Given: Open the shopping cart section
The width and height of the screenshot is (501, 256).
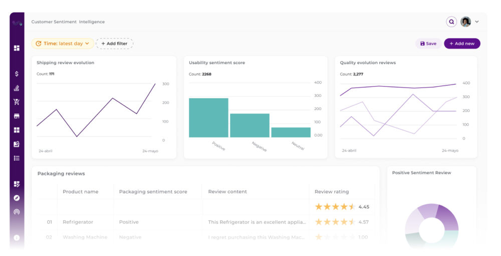Looking at the screenshot, I should coord(17,101).
